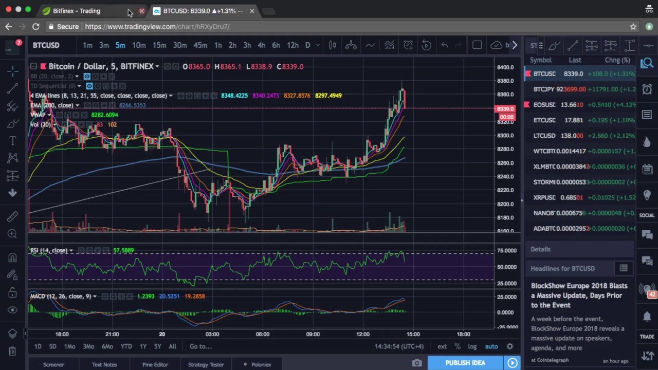Open the compare symbol tool

(x=351, y=45)
